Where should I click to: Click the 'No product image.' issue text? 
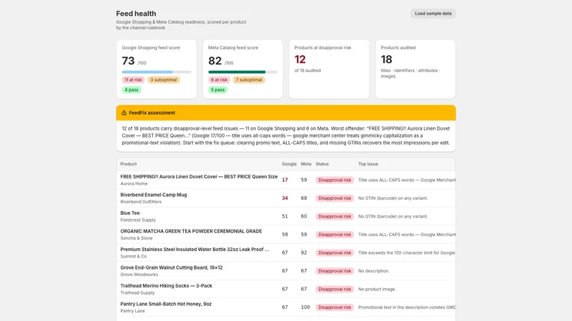click(377, 290)
